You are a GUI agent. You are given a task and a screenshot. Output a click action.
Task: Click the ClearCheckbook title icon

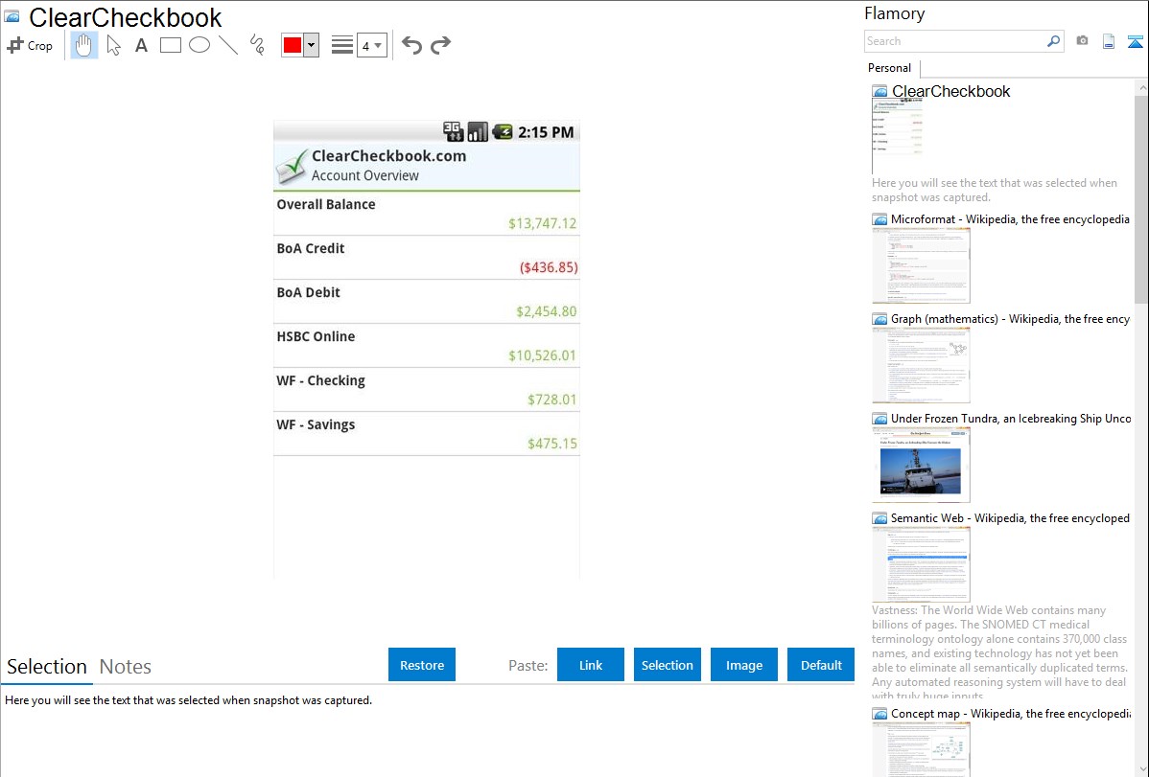(12, 16)
